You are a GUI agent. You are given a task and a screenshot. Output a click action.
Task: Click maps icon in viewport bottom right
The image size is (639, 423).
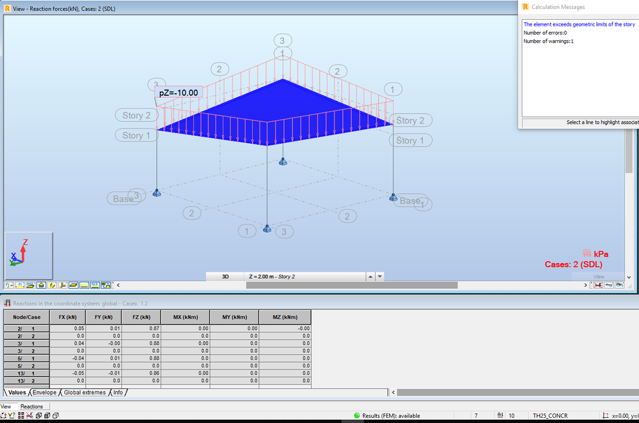click(x=619, y=285)
